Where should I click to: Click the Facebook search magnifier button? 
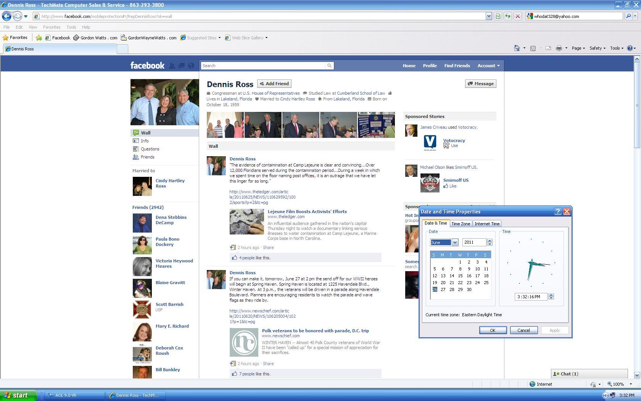pos(330,66)
